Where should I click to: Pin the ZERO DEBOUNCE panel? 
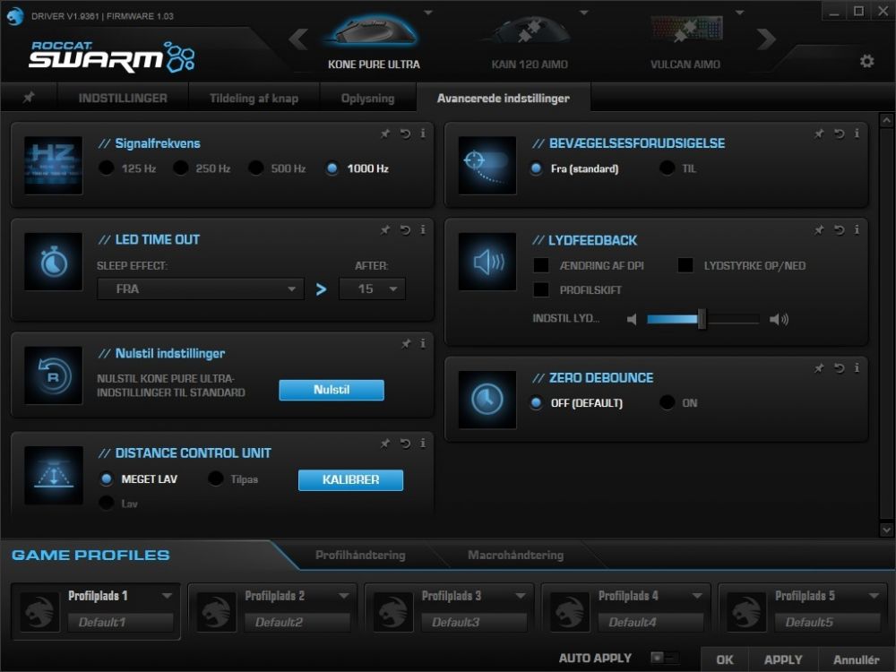pyautogui.click(x=819, y=368)
